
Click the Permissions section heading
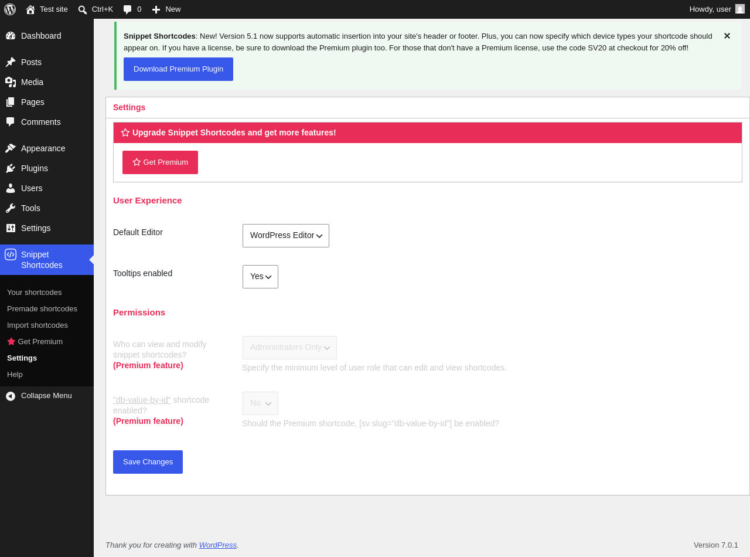139,313
